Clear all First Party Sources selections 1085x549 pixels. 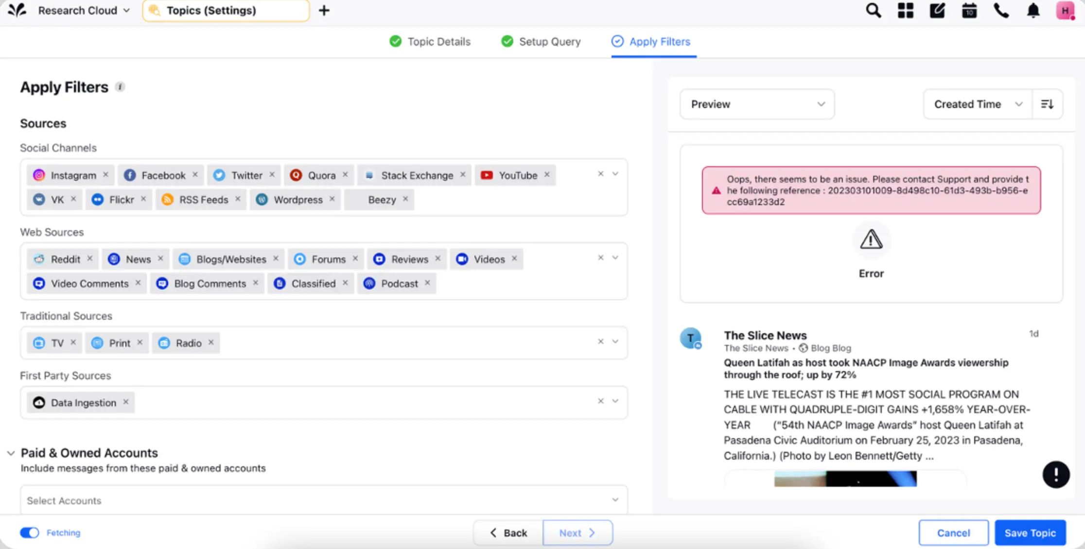(x=601, y=401)
